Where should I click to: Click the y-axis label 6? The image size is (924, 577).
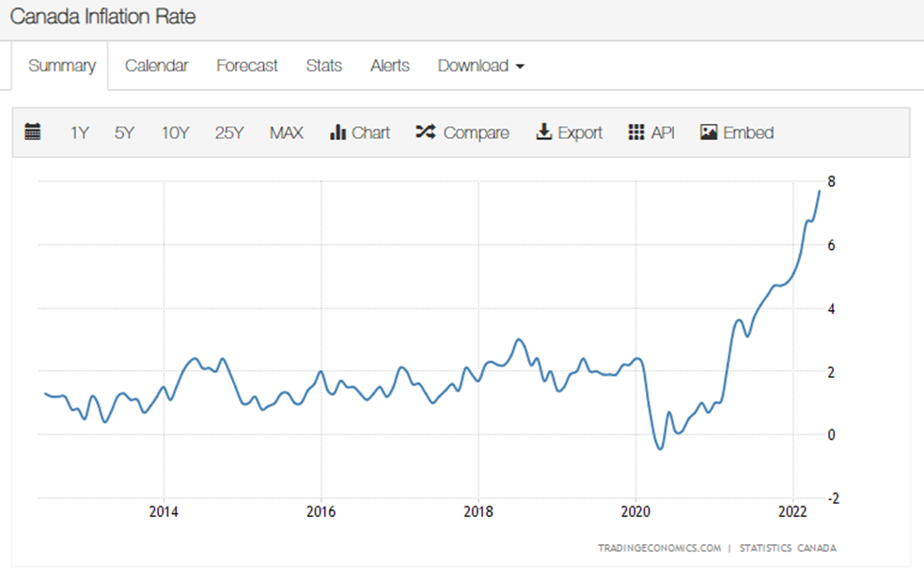832,245
